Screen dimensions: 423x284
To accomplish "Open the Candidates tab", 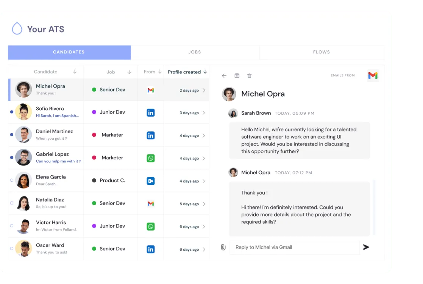I will (x=69, y=52).
